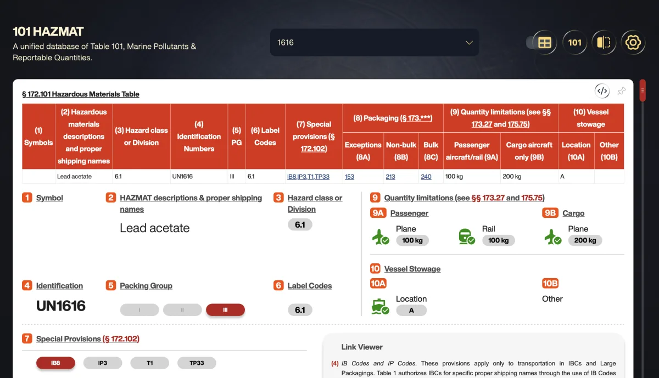Screen dimensions: 659x378
Task: Click the Cargo subsection heading
Action: [573, 213]
